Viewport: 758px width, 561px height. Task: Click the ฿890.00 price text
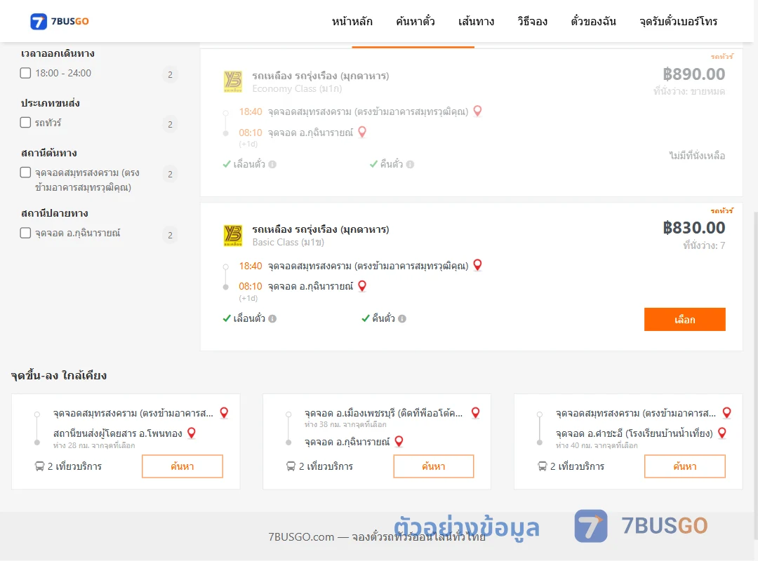pyautogui.click(x=693, y=74)
